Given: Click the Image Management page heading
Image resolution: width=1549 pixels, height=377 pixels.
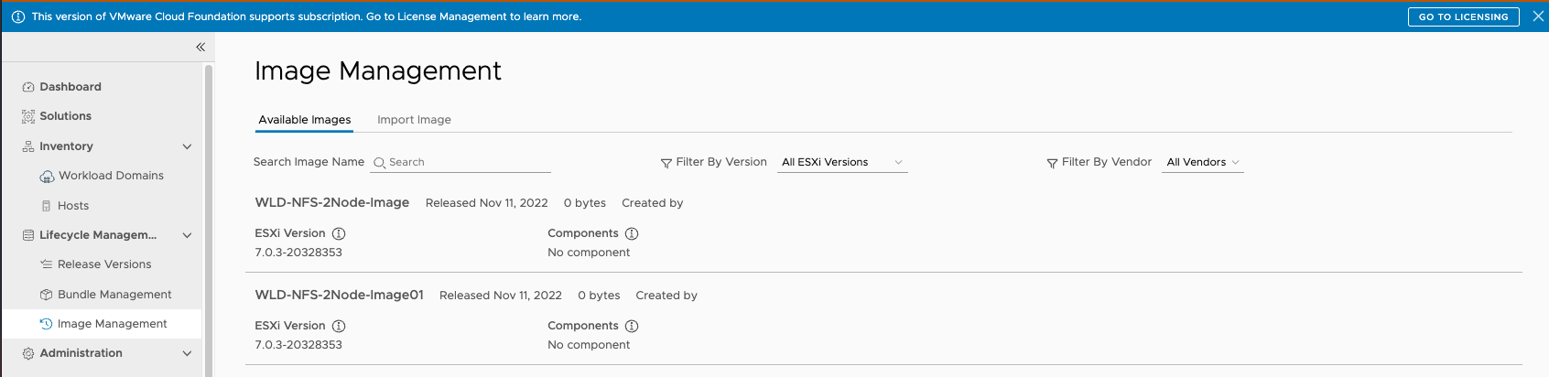Looking at the screenshot, I should coord(378,70).
